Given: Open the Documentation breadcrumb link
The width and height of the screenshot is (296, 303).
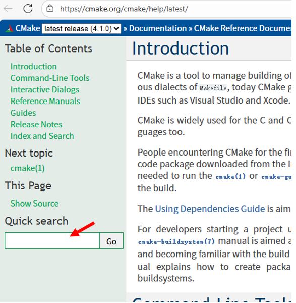Looking at the screenshot, I should (x=158, y=28).
